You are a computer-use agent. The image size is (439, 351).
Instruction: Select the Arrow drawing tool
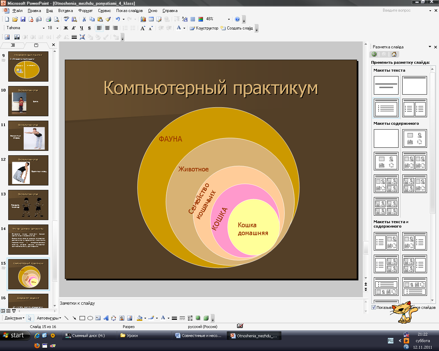(x=74, y=318)
